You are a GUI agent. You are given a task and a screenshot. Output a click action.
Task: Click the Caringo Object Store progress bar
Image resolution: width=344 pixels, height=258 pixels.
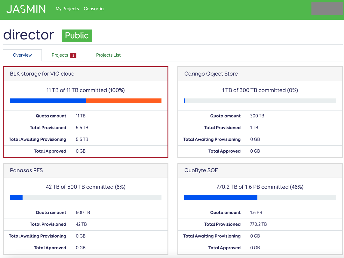[260, 101]
